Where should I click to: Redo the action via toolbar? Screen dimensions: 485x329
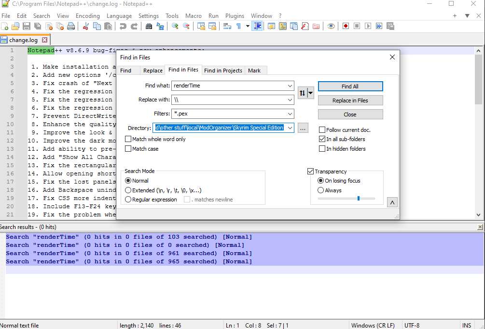point(134,27)
